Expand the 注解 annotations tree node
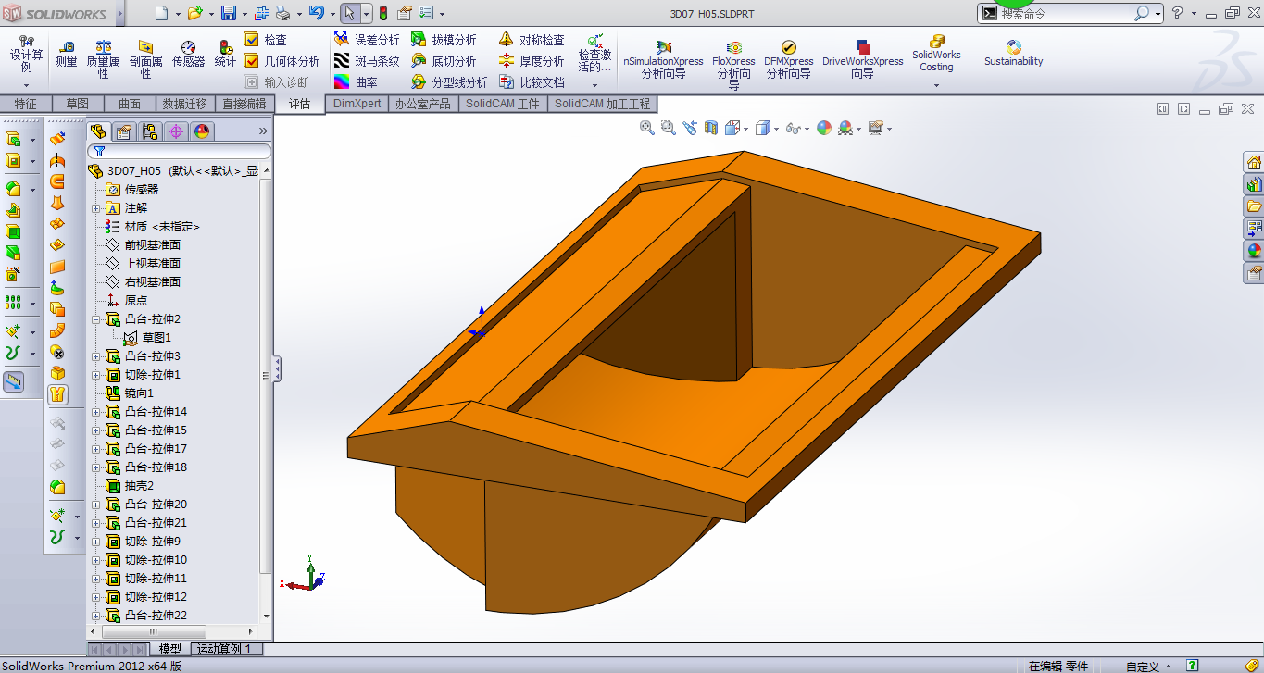The width and height of the screenshot is (1264, 673). tap(96, 208)
